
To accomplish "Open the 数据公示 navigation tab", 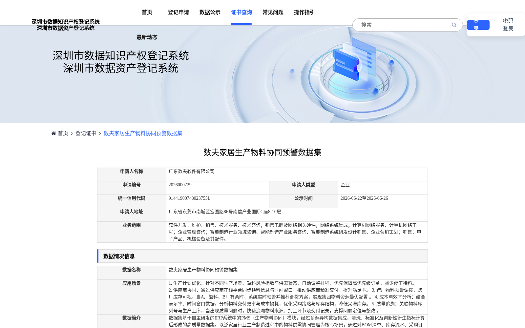I will (210, 12).
